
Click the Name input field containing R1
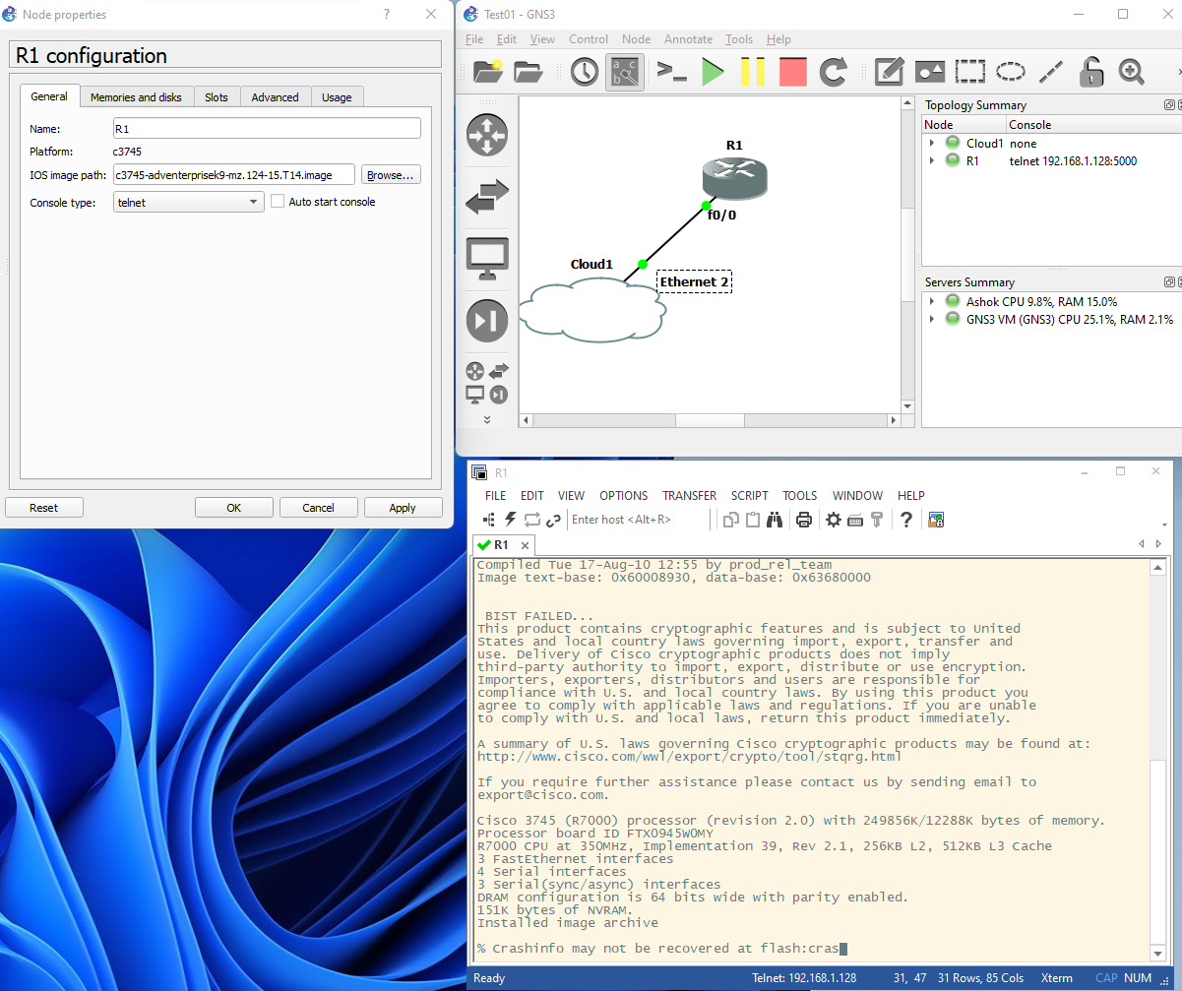point(267,129)
